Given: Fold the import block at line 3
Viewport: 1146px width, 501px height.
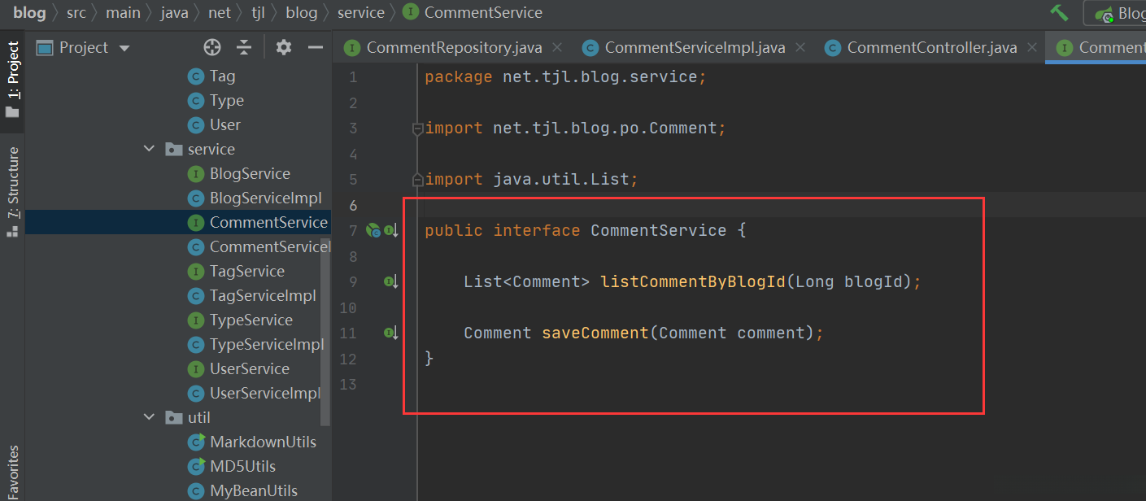Looking at the screenshot, I should pyautogui.click(x=417, y=129).
